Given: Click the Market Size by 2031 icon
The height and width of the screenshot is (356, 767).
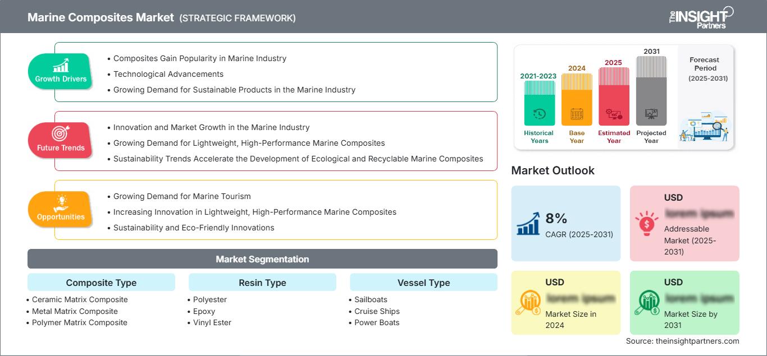Looking at the screenshot, I should 647,303.
